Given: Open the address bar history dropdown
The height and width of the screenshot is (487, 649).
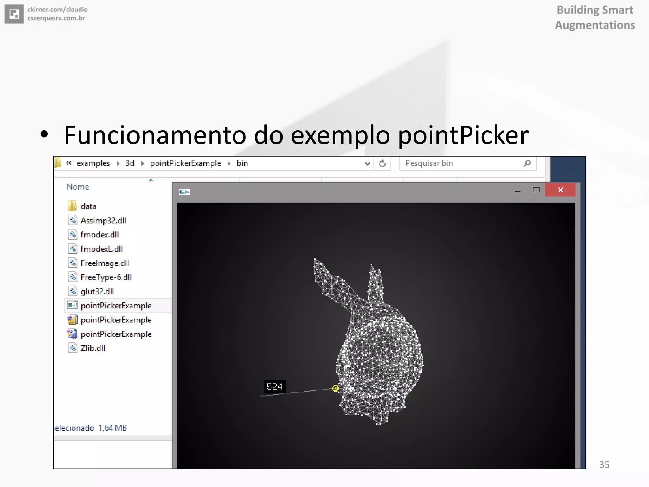Looking at the screenshot, I should click(x=368, y=164).
